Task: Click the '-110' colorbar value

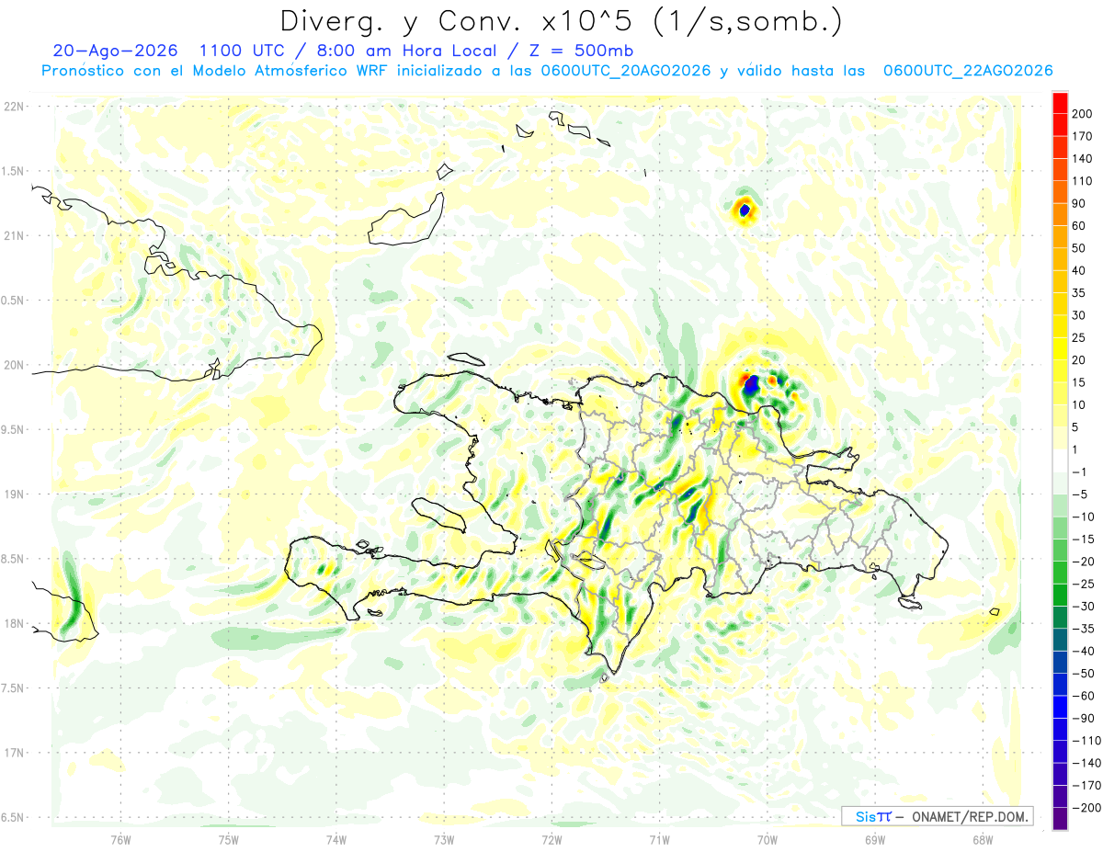Action: pyautogui.click(x=1086, y=741)
